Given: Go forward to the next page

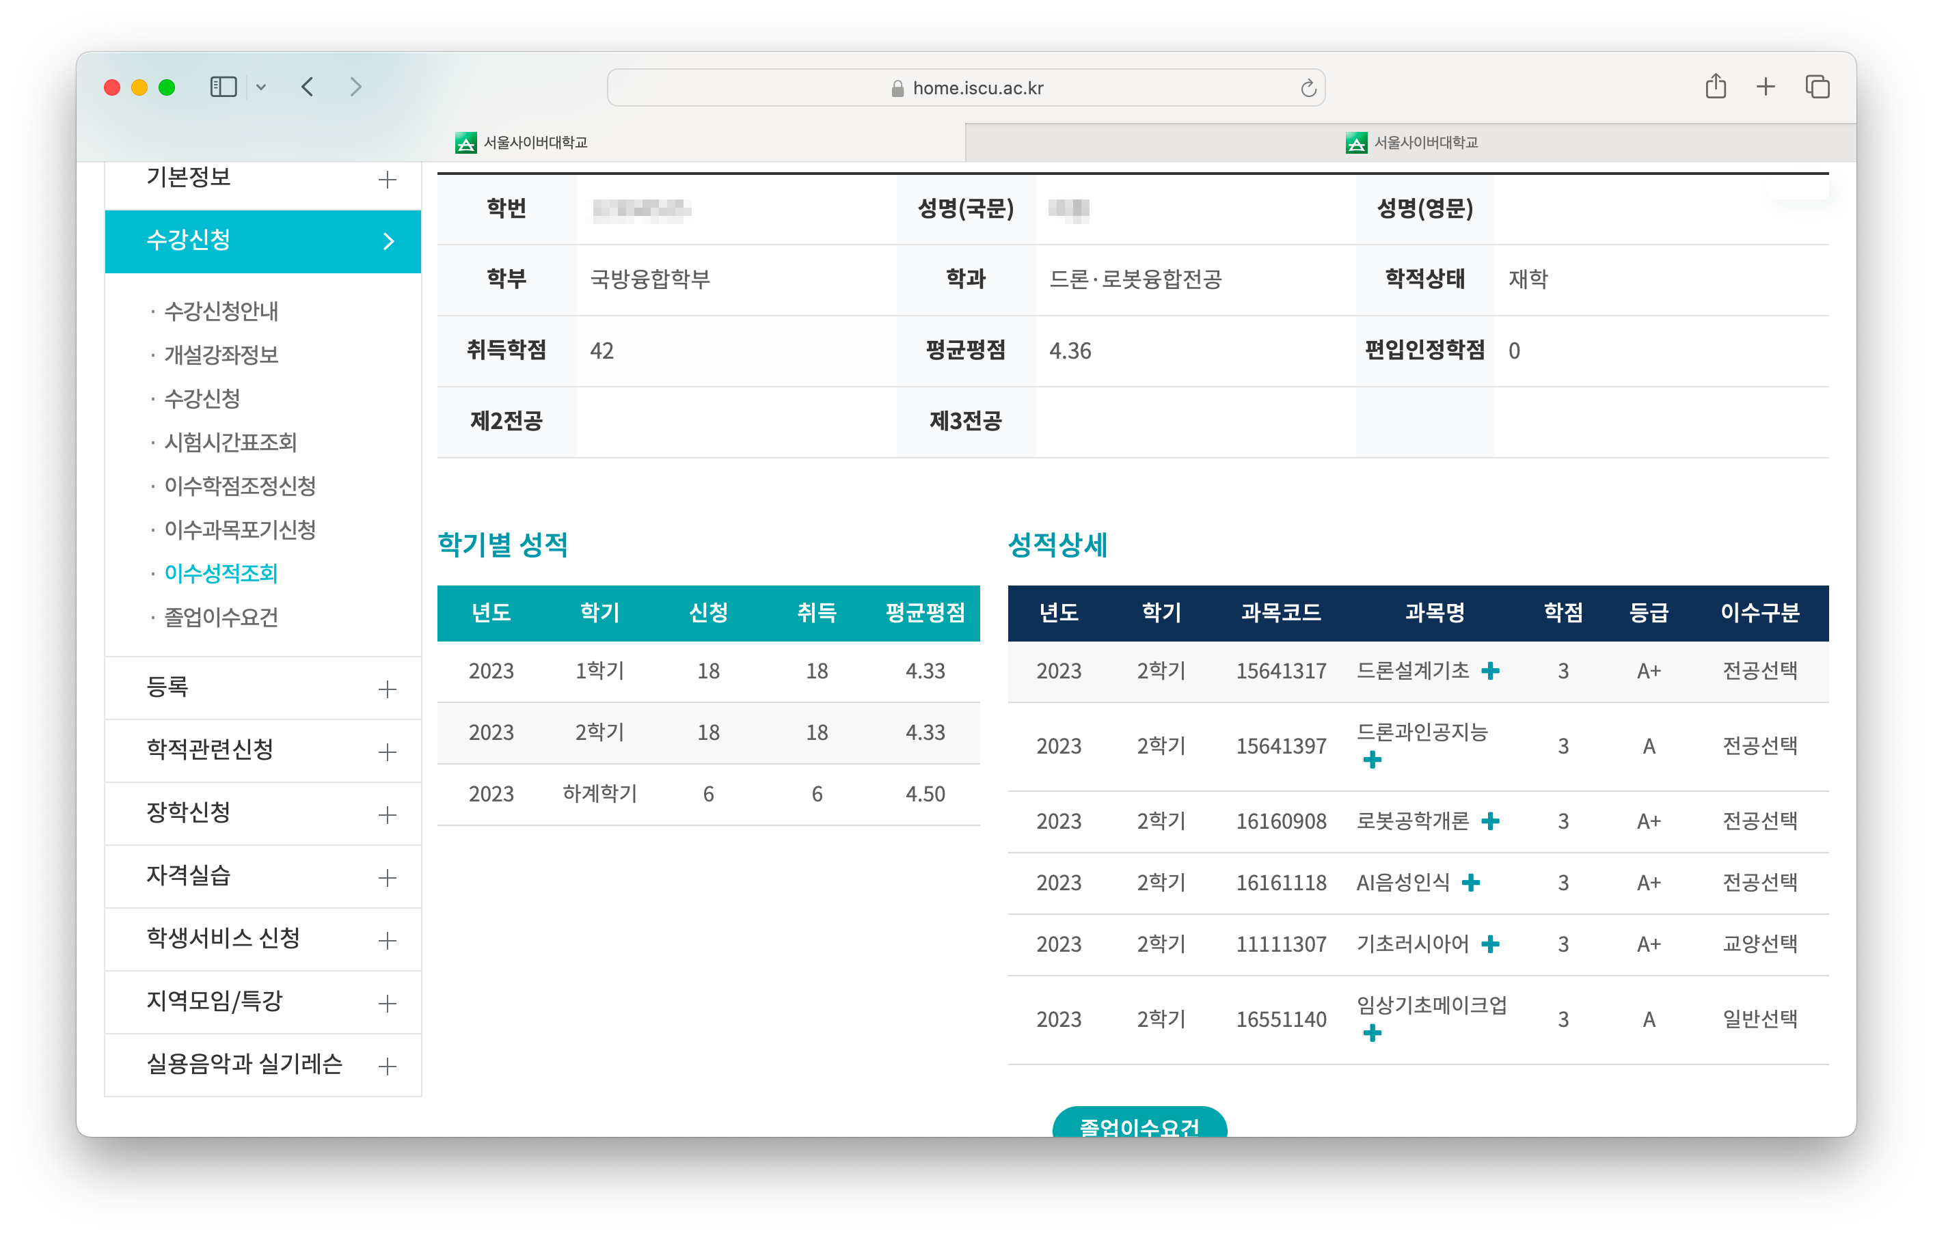Looking at the screenshot, I should click(x=356, y=87).
